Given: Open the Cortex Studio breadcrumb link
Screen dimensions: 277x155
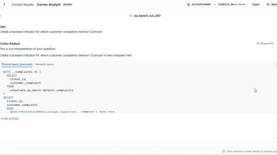Looking at the screenshot, I should 23,5.
